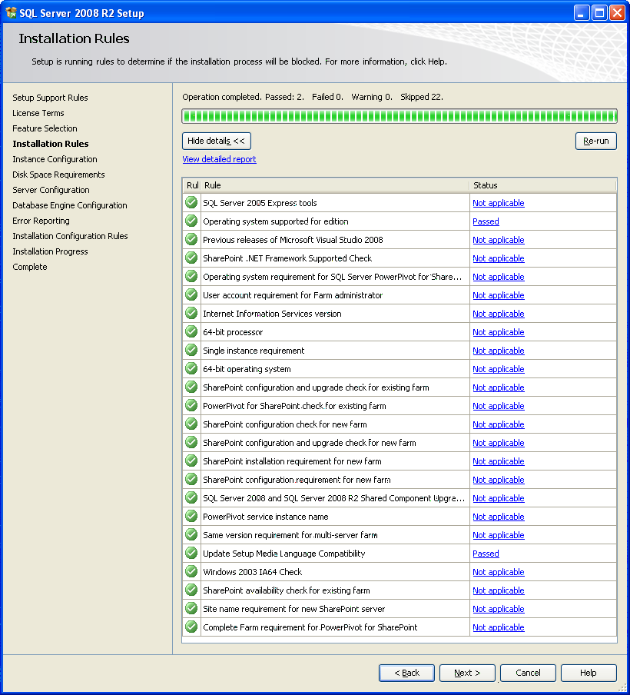Open the View detailed report link
Viewport: 630px width, 695px height.
[219, 159]
